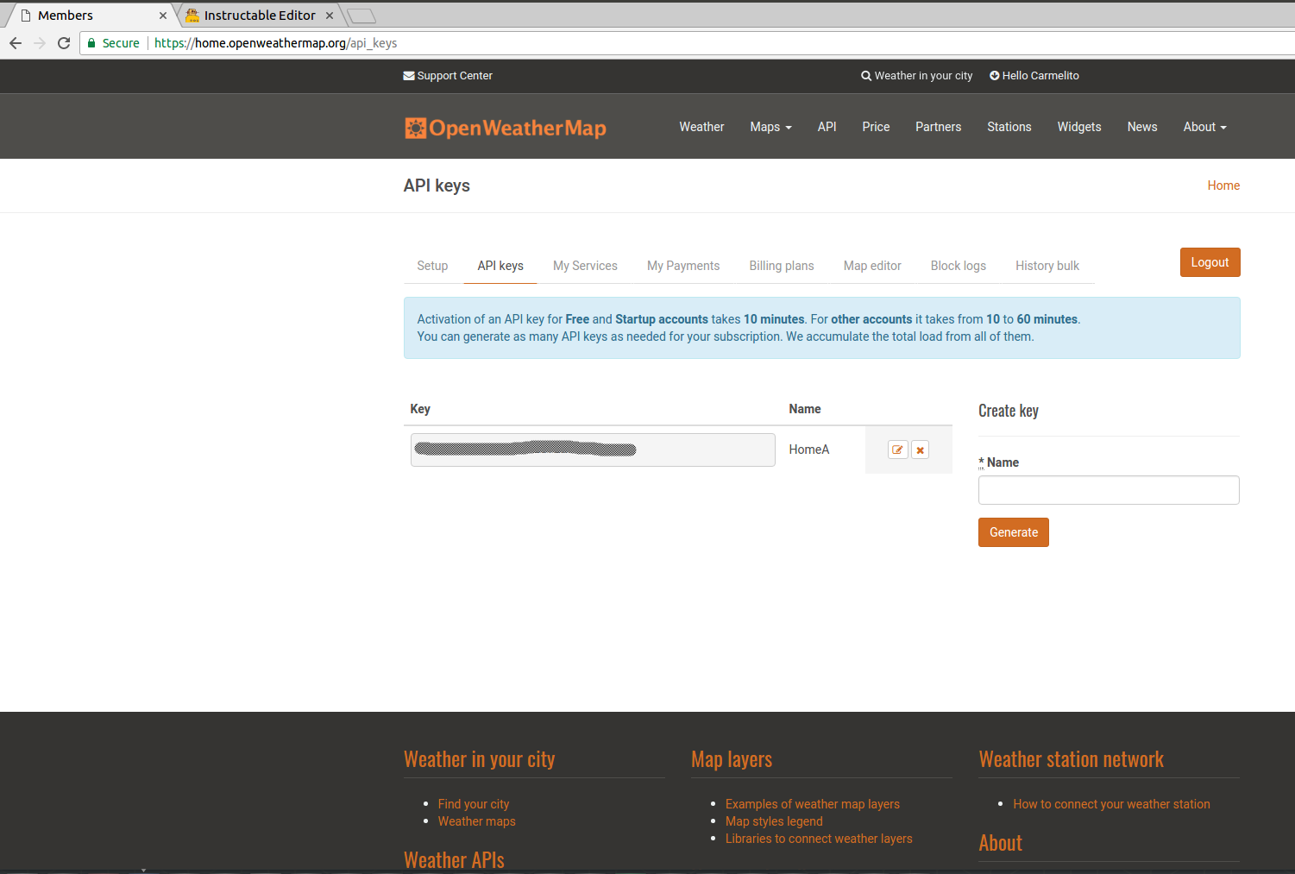Open the Support Center link

click(x=448, y=76)
